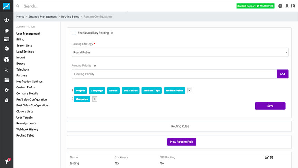Open Lead Settings menu item
298x168 pixels.
tap(25, 52)
